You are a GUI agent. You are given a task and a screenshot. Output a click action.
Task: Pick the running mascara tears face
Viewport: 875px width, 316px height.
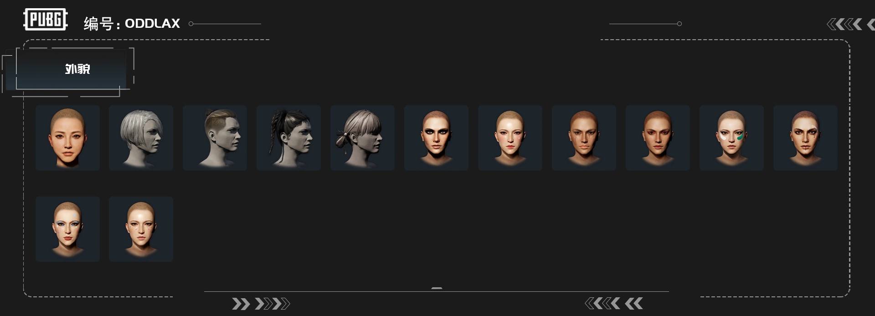tap(584, 138)
